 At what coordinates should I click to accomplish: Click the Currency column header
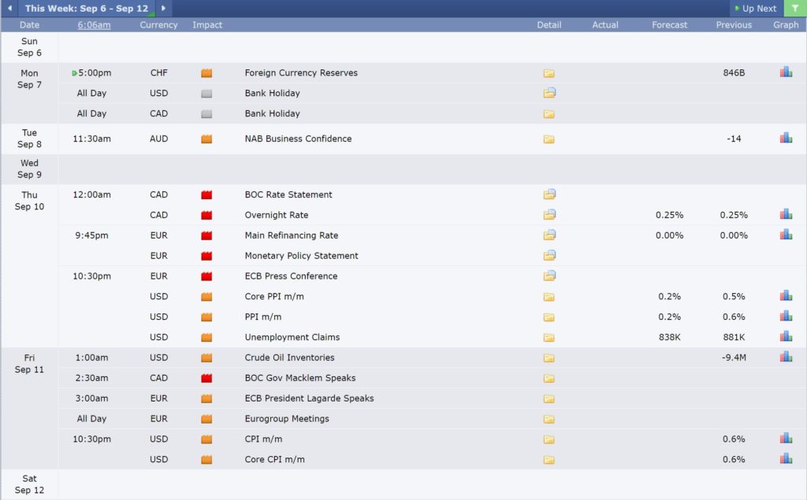[x=158, y=24]
